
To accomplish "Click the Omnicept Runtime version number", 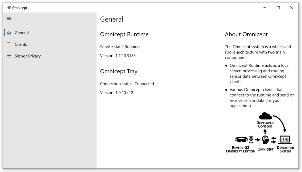I will (125, 56).
